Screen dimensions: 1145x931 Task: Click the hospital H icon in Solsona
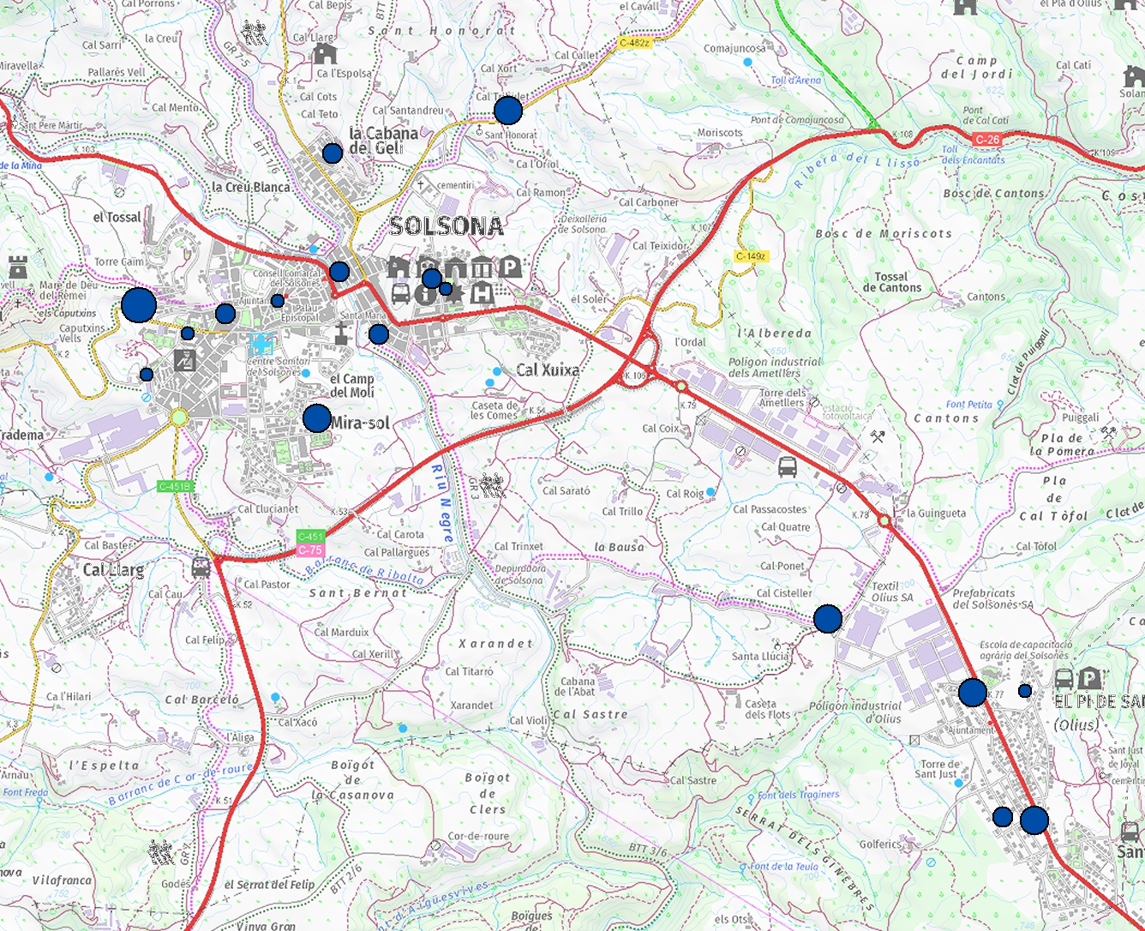pyautogui.click(x=483, y=293)
